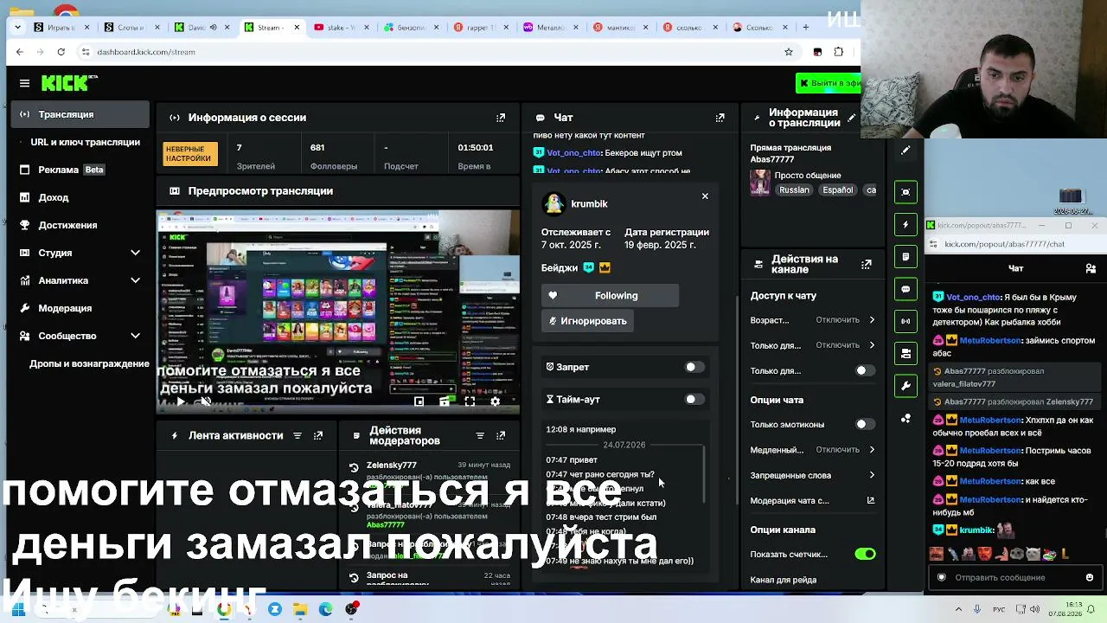
Task: Bookmark this page with star icon
Action: click(788, 52)
